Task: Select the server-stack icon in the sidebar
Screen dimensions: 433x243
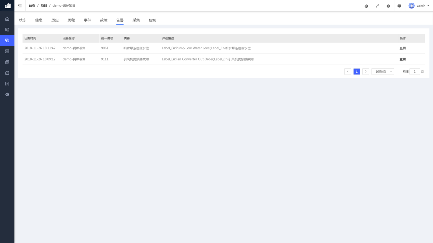Action: coord(7,51)
